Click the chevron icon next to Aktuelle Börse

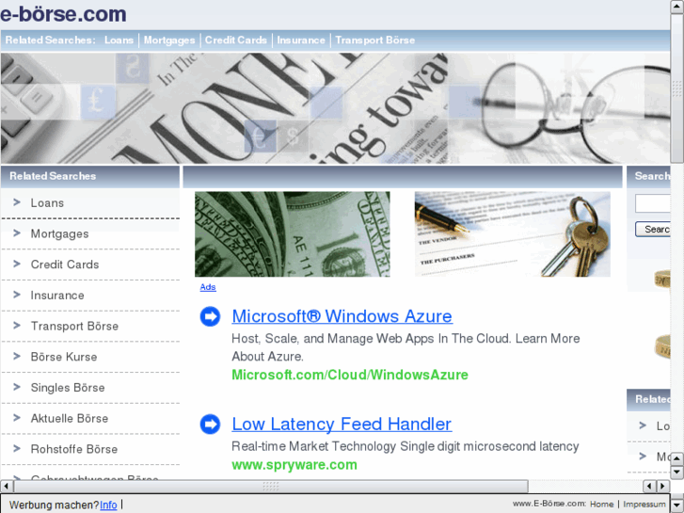(x=17, y=418)
